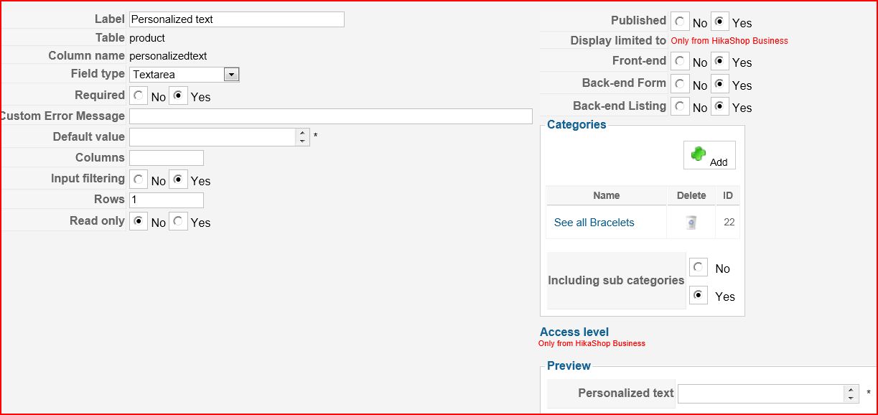Screen dimensions: 878x415
Task: Click the green plus Add icon
Action: coord(699,154)
